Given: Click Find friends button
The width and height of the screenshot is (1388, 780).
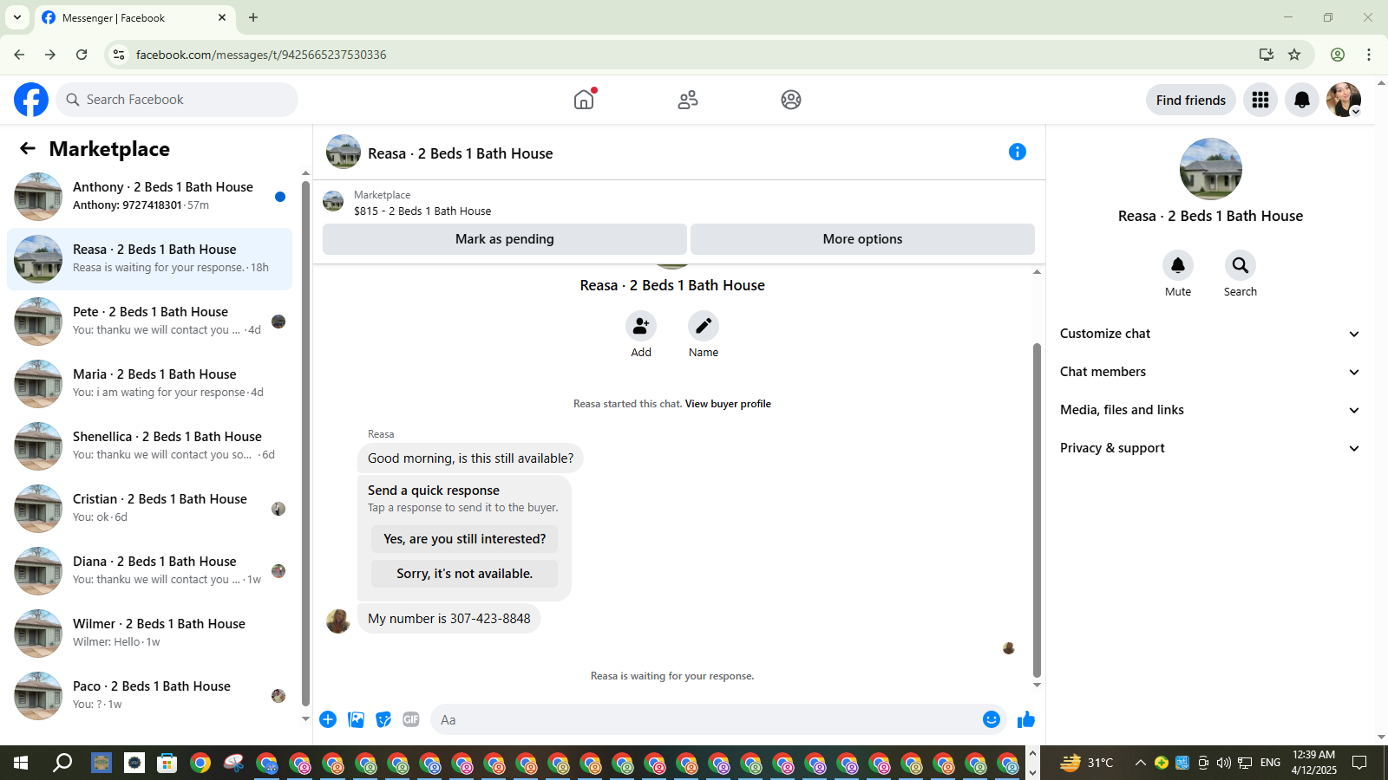Looking at the screenshot, I should [1190, 100].
